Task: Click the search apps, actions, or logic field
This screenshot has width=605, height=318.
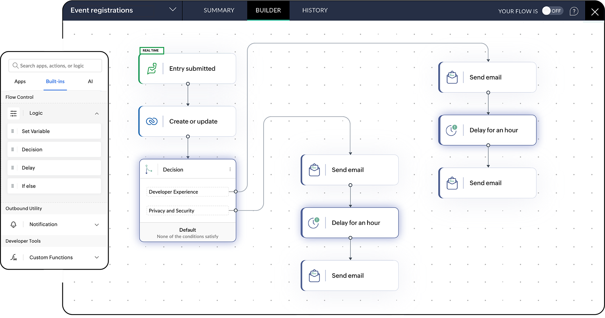Action: 55,65
